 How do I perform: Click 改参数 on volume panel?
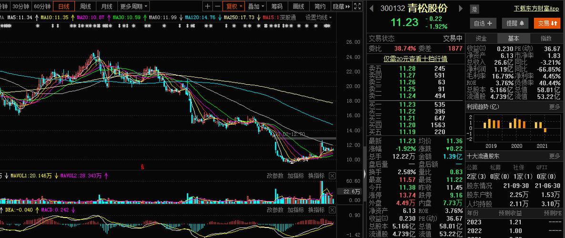275,176
